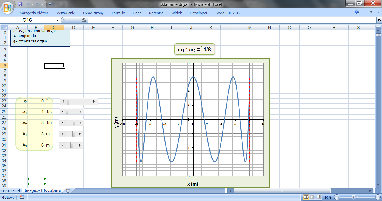The width and height of the screenshot is (382, 201).
Task: Zoom in with the plus button
Action: [378, 197]
